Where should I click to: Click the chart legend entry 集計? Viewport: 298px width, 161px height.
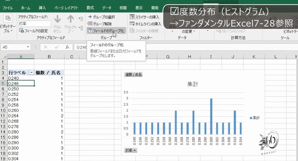click(255, 118)
